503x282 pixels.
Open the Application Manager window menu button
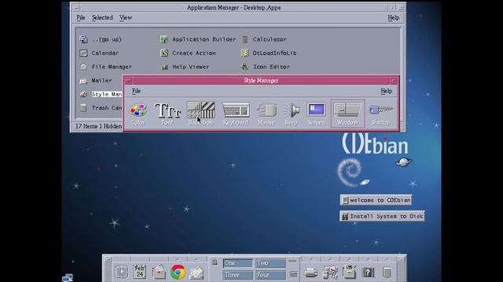pyautogui.click(x=76, y=7)
